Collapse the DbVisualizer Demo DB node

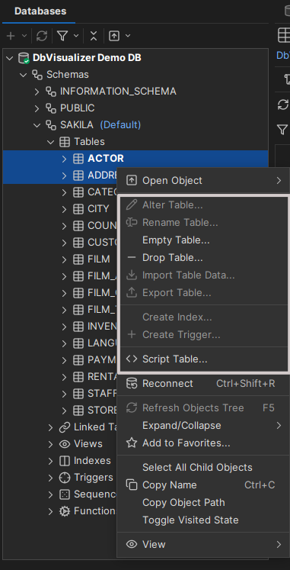coord(10,58)
